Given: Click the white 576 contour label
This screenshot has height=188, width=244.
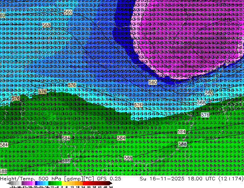Looking at the screenshot, I should pos(205,115).
